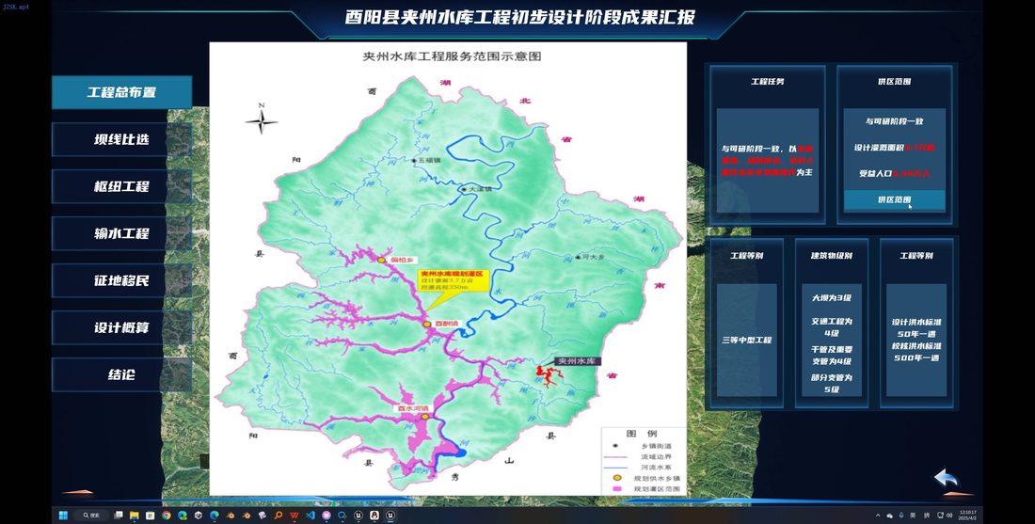Show hidden system tray icons

[878, 516]
